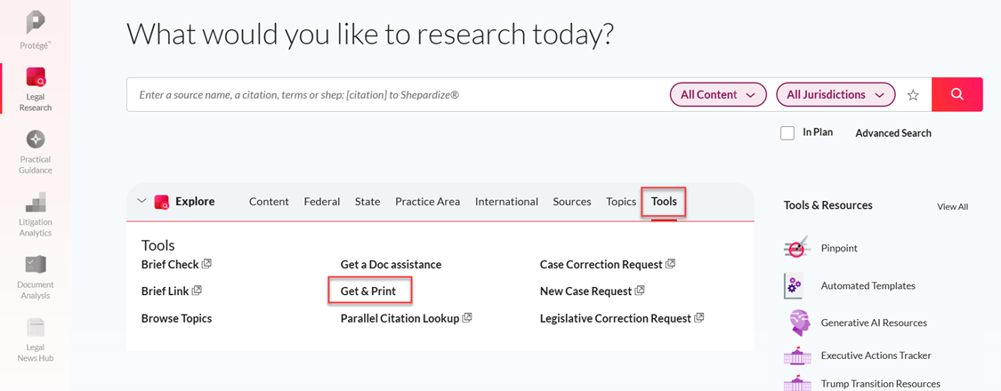1001x391 pixels.
Task: Expand the All Content dropdown
Action: pyautogui.click(x=717, y=94)
